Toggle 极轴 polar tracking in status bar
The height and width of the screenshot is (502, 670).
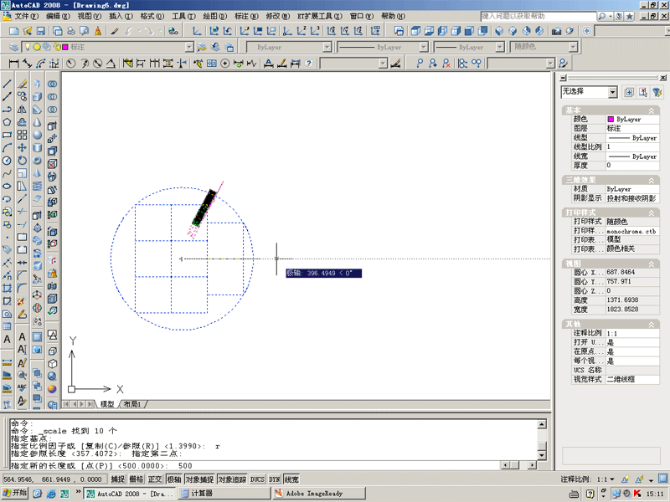[x=174, y=479]
